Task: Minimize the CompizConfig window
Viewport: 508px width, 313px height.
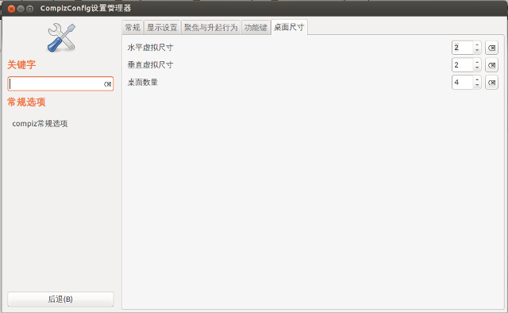Action: [21, 9]
